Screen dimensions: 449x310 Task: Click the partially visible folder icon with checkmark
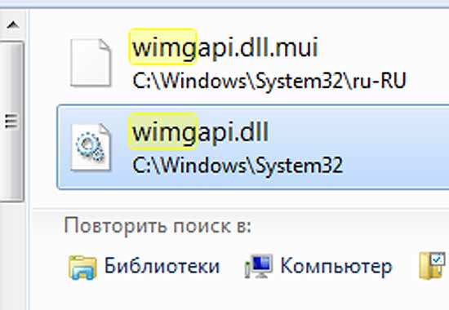point(432,266)
